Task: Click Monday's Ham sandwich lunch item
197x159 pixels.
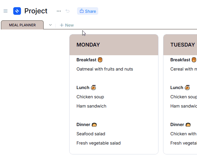Action: 91,106
